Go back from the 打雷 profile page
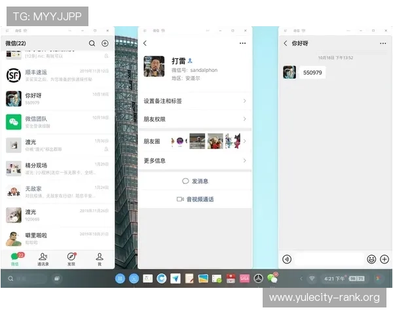The height and width of the screenshot is (314, 393). [145, 43]
